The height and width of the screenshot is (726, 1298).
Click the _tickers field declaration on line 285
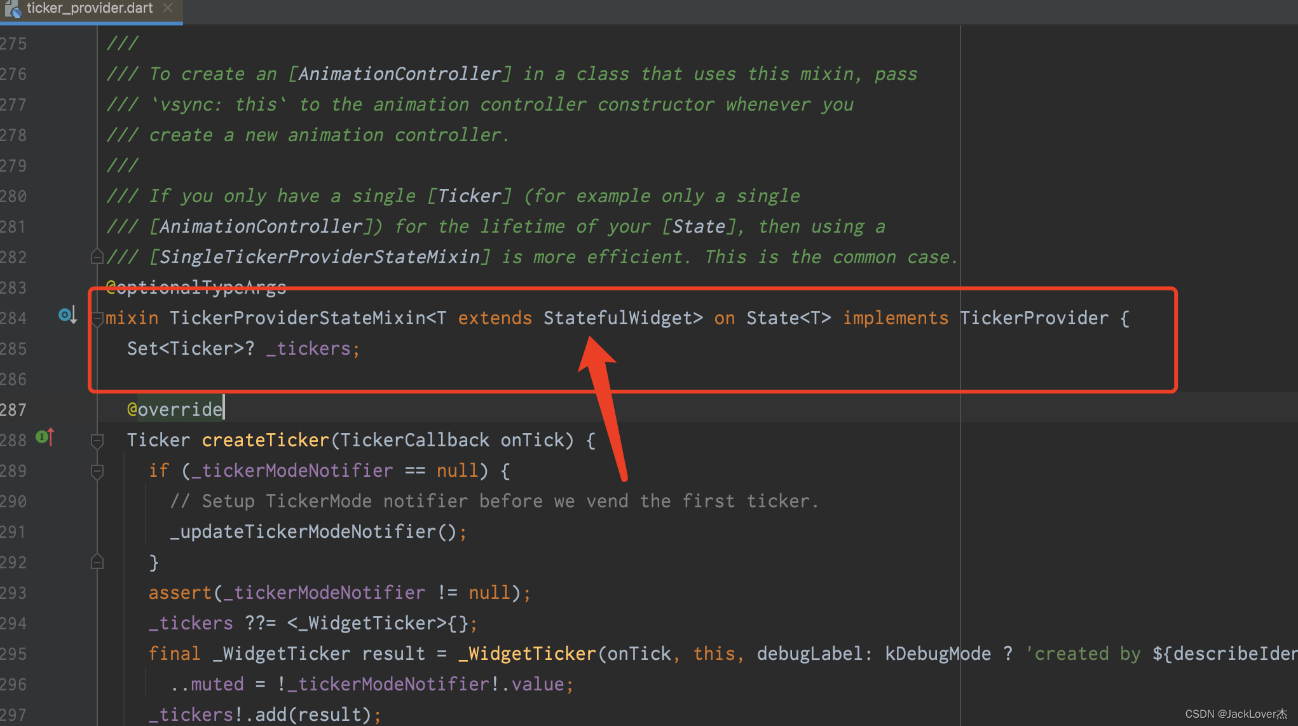(x=308, y=348)
